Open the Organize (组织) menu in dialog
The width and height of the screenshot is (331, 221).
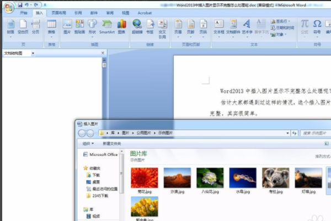(x=88, y=144)
